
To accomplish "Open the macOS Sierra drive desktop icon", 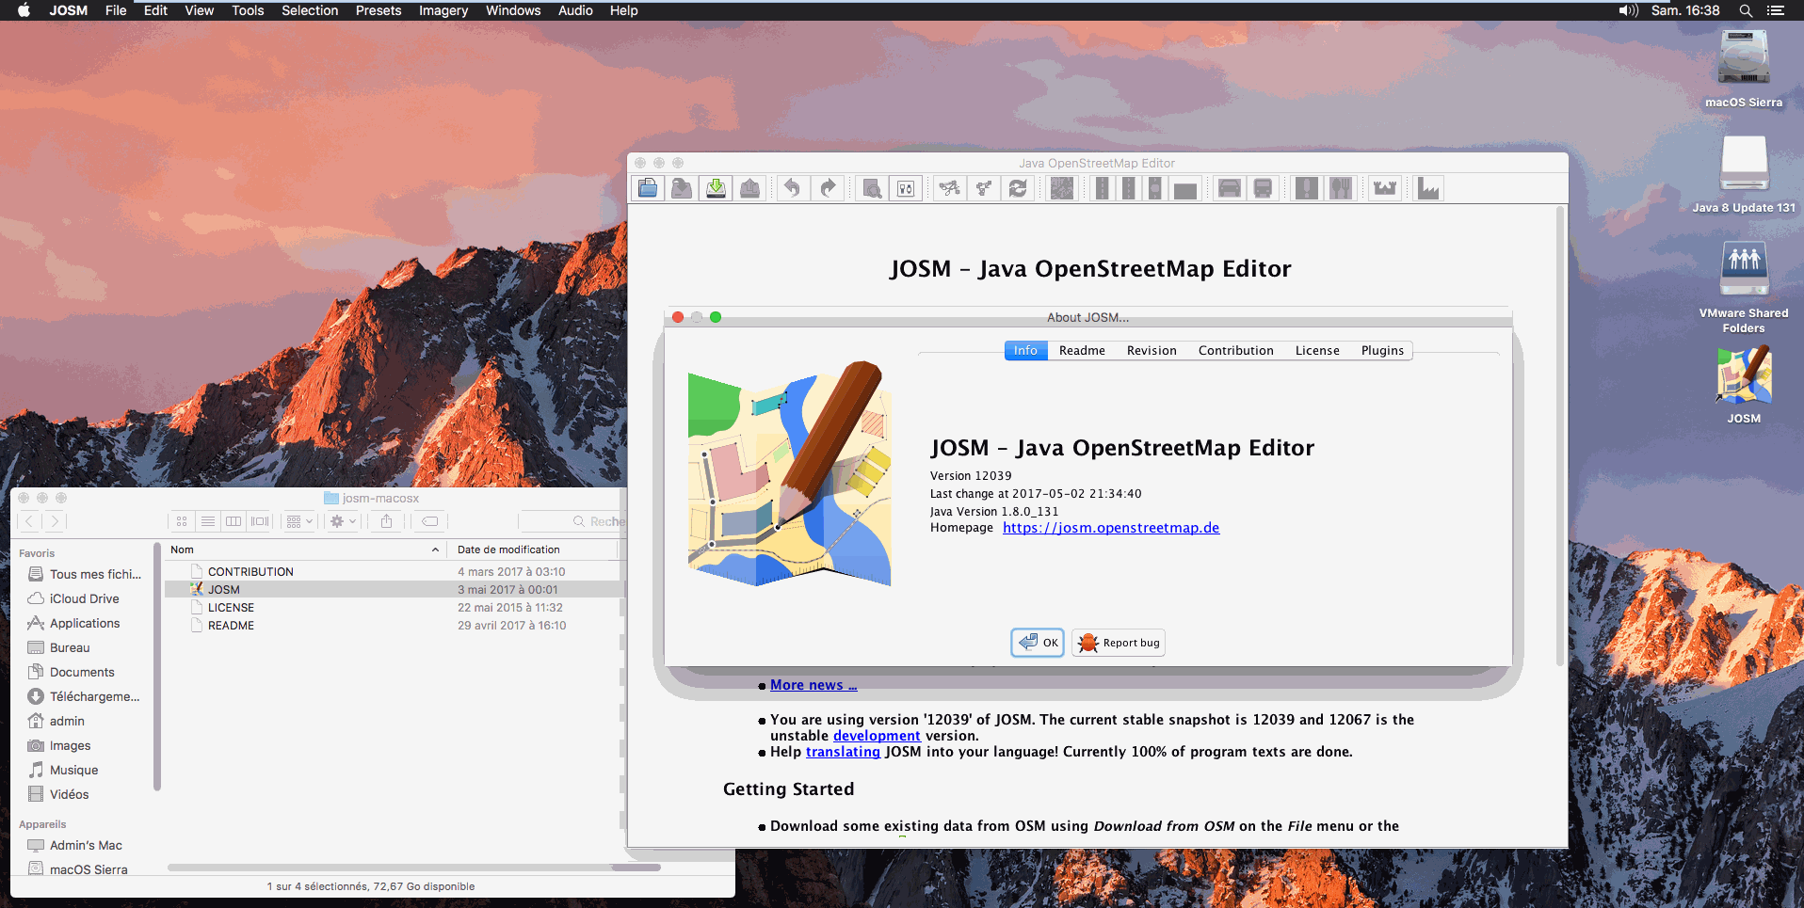I will click(x=1744, y=68).
